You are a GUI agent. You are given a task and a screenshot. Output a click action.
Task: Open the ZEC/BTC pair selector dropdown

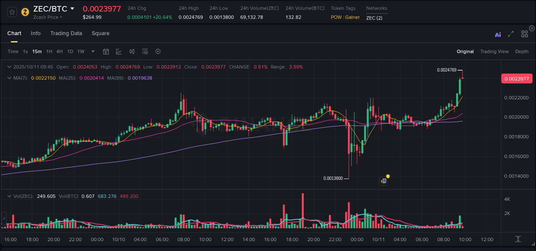pos(72,9)
